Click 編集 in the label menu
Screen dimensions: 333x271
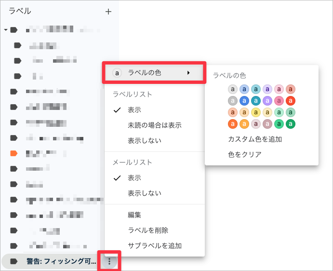[x=134, y=215]
